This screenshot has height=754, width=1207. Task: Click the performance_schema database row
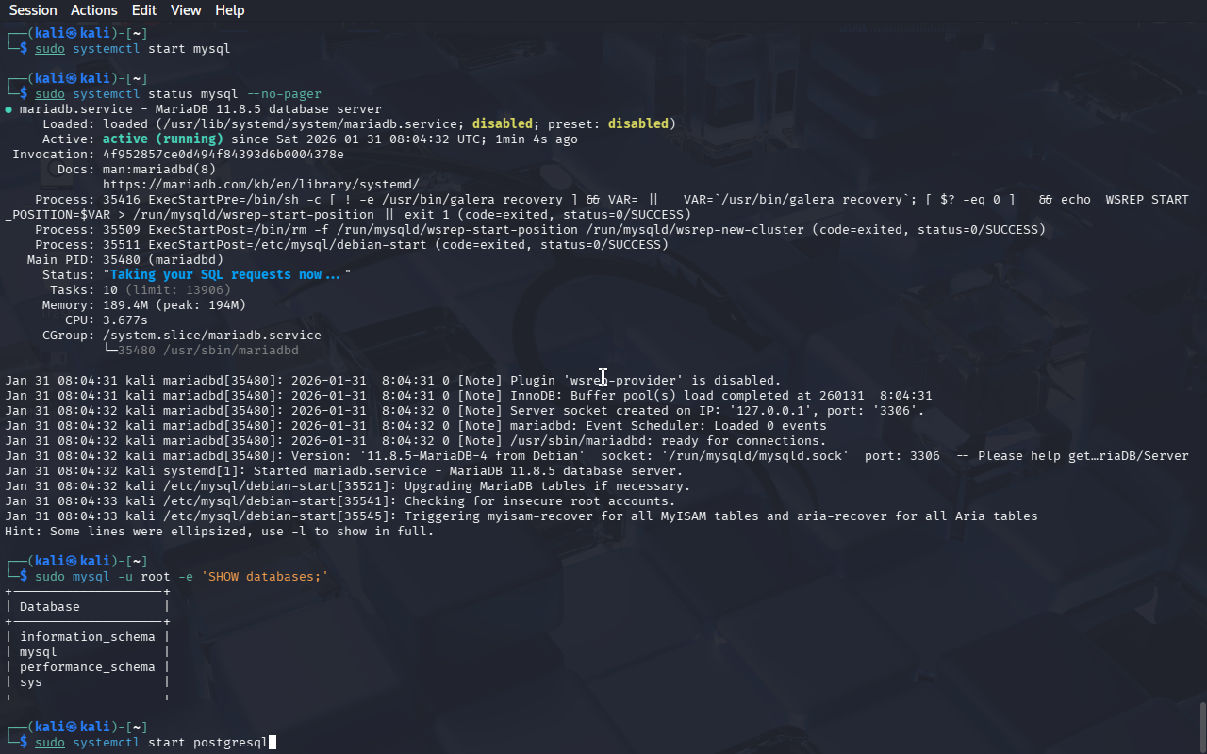[87, 667]
